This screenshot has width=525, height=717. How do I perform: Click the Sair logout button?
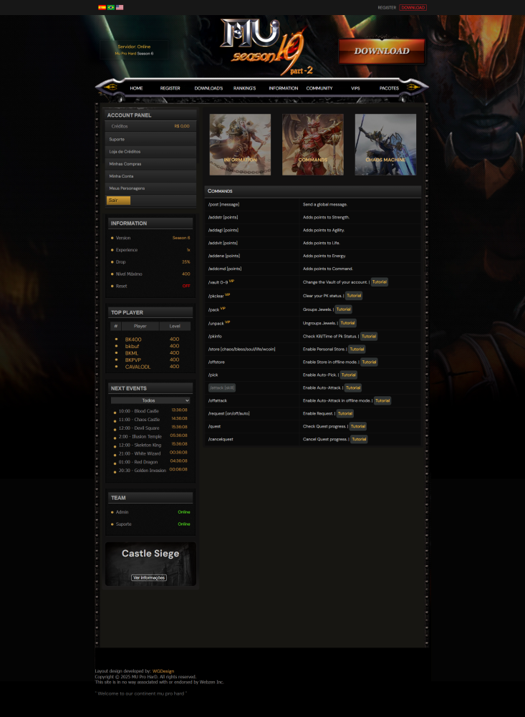tap(118, 201)
